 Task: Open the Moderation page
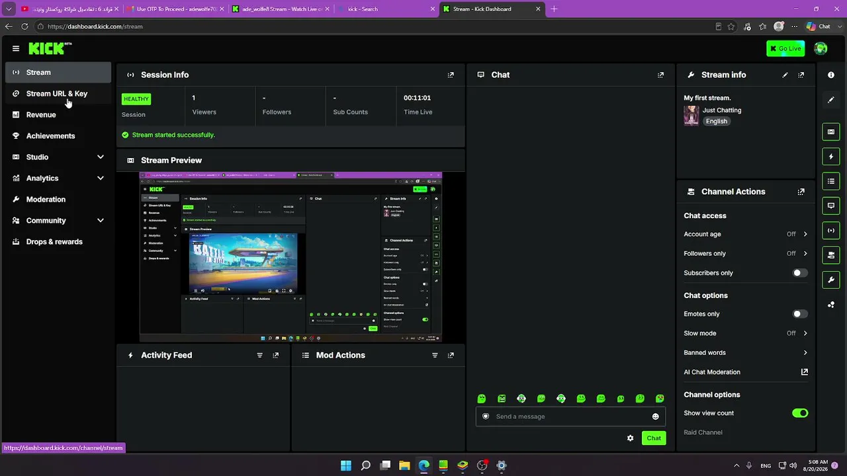point(58,200)
